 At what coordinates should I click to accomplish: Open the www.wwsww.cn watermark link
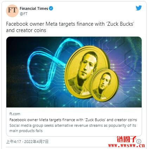pyautogui.click(x=127, y=145)
